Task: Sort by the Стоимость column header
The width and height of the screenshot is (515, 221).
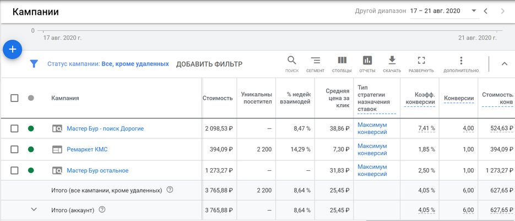Action: [218, 98]
